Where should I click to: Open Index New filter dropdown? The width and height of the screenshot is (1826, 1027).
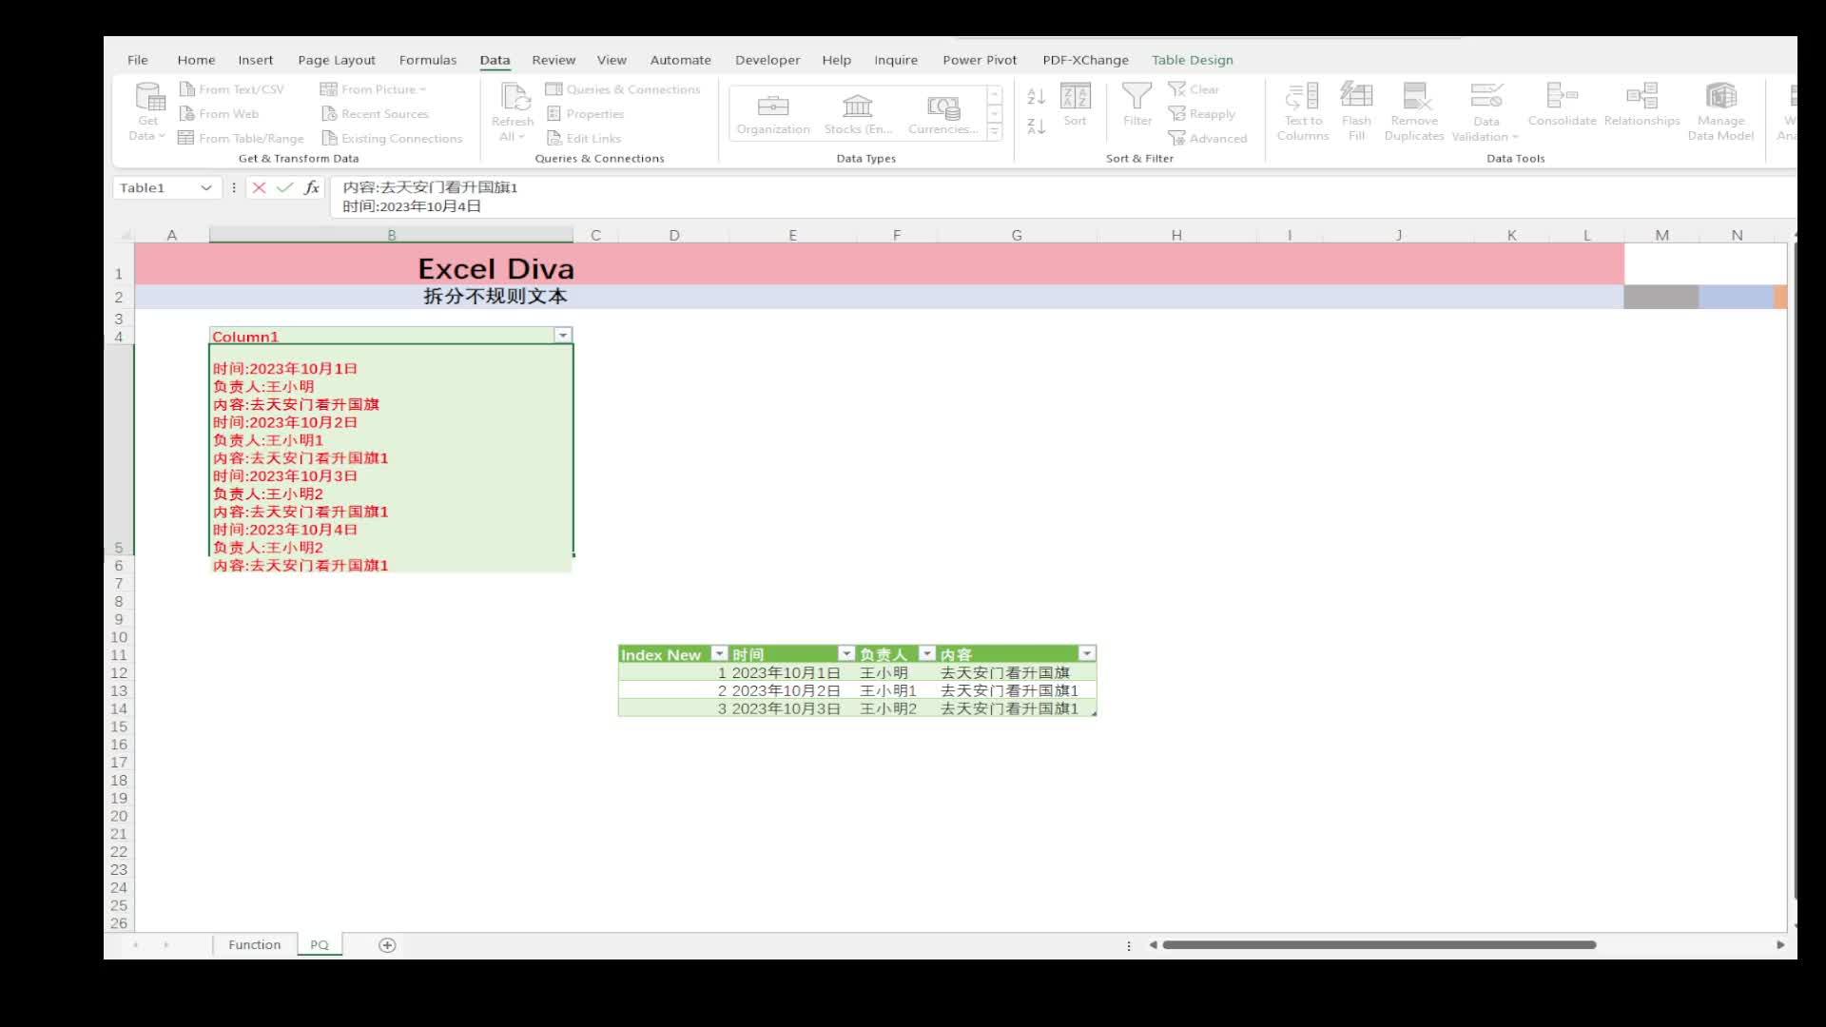(720, 653)
